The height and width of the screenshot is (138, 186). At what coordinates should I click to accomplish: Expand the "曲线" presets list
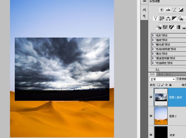point(153,40)
